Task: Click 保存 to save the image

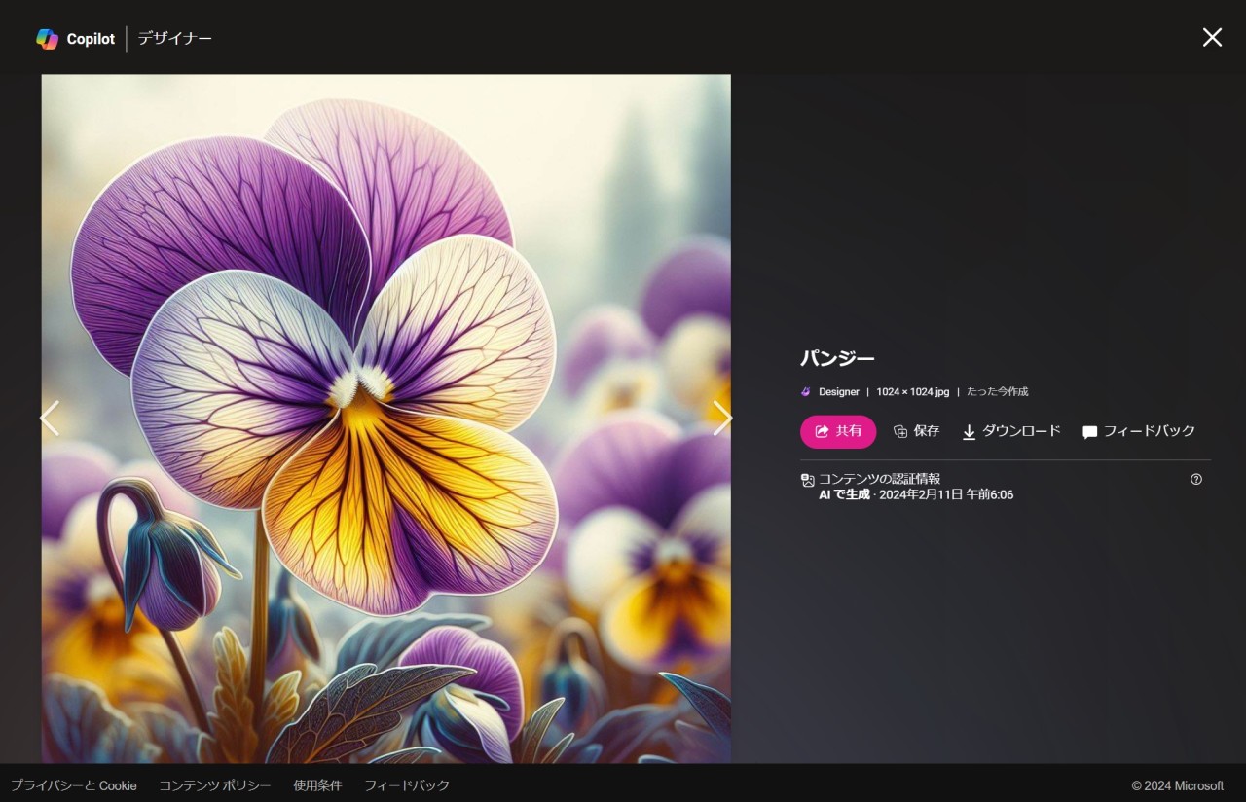Action: click(x=916, y=431)
